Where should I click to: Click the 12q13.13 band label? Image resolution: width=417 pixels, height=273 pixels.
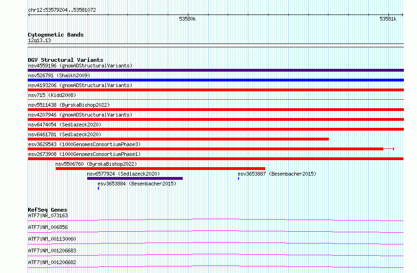(39, 40)
